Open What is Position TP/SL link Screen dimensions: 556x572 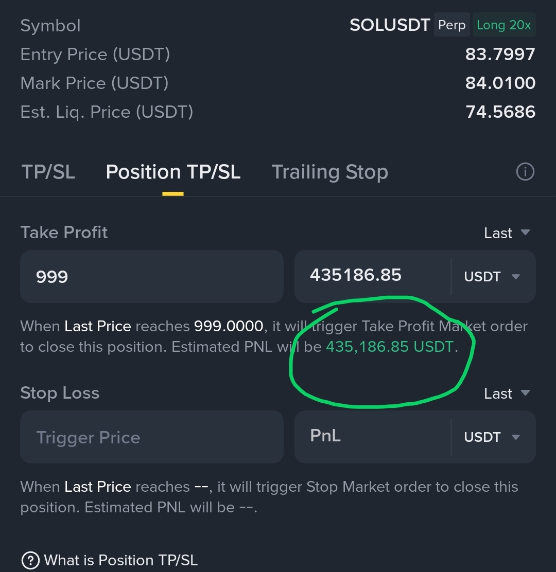120,560
